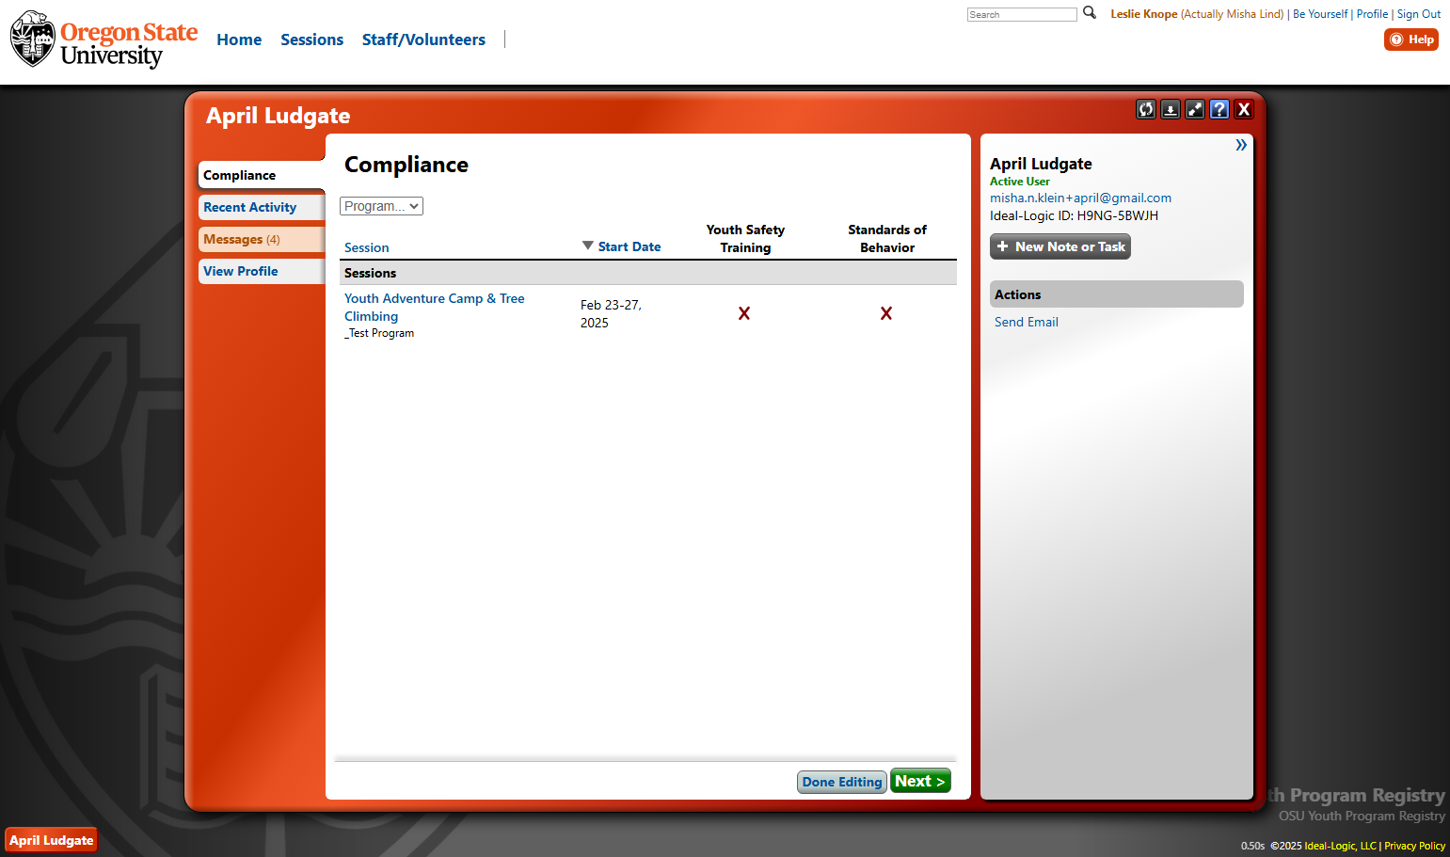Close the April Ludgate panel
Screen dimensions: 1450x857
pyautogui.click(x=1243, y=109)
